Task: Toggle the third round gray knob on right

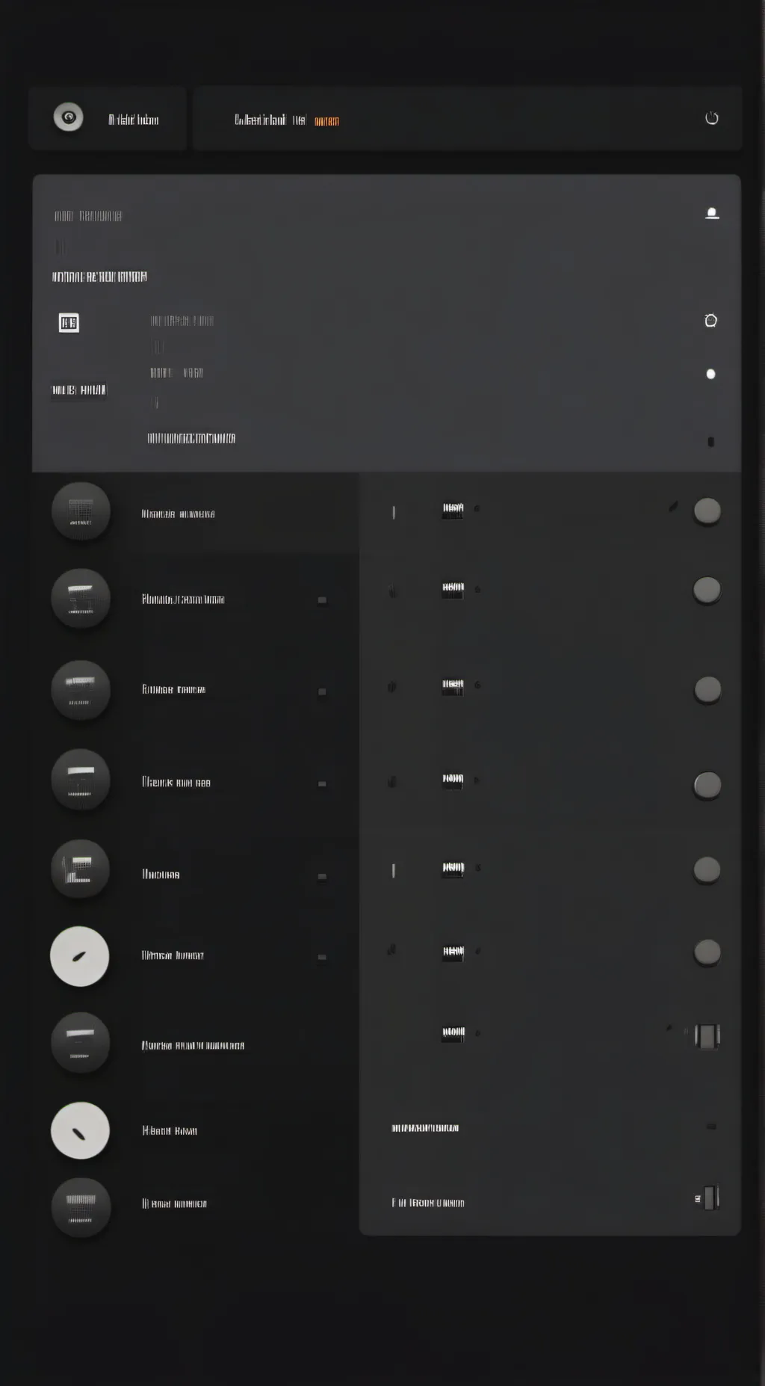Action: [707, 689]
